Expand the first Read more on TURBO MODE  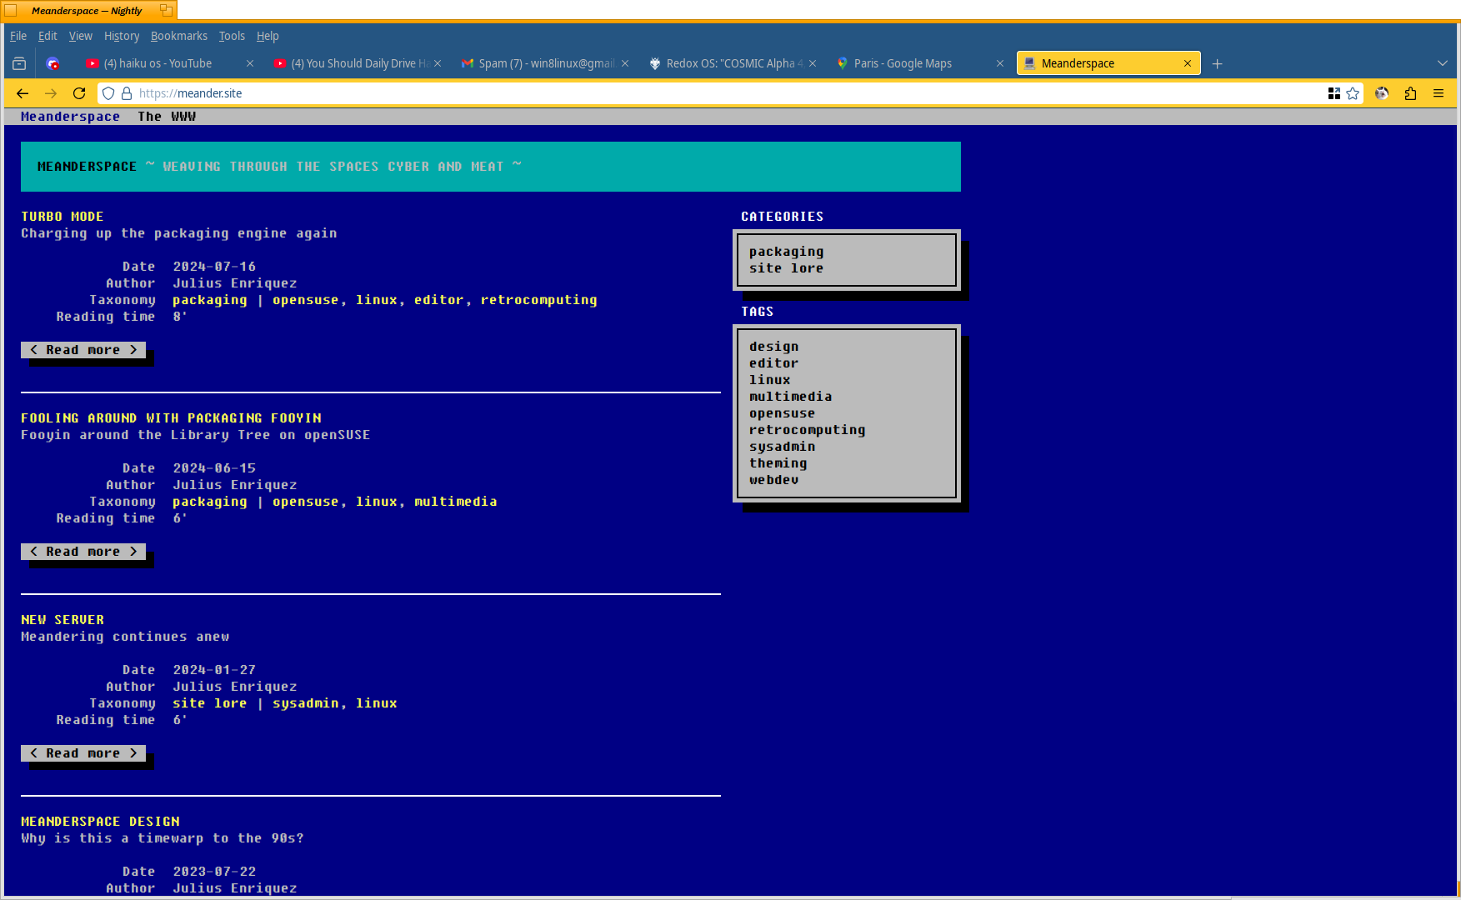pos(83,349)
